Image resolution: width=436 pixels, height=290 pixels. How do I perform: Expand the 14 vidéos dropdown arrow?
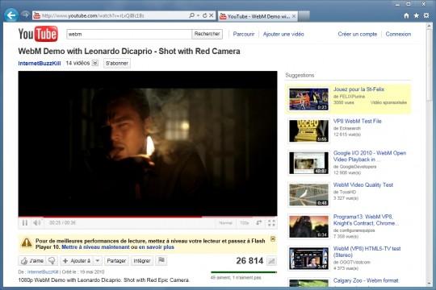click(95, 63)
